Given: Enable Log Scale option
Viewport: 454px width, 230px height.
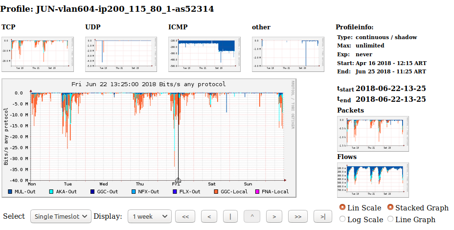Looking at the screenshot, I should pyautogui.click(x=342, y=220).
